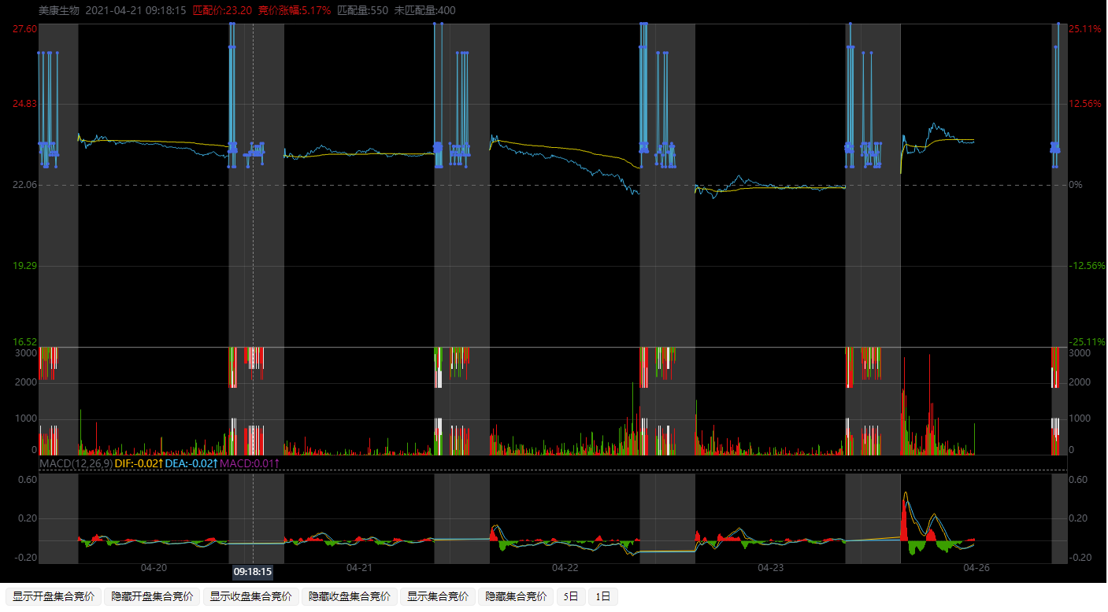Click the 04-20 date label

pyautogui.click(x=154, y=567)
